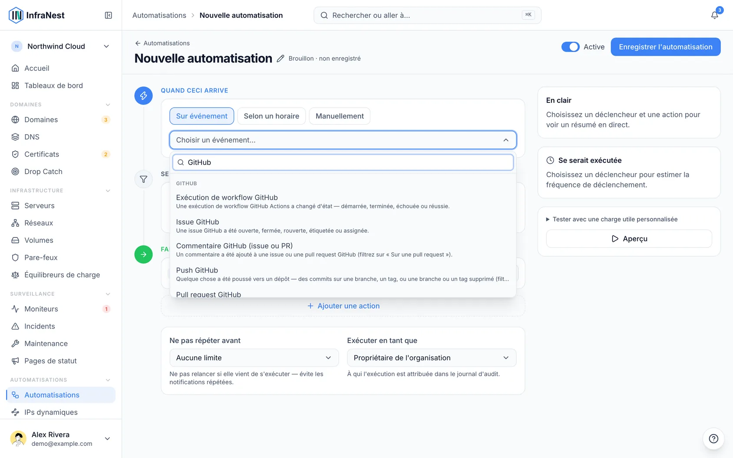Open the Aucune limite dropdown
The height and width of the screenshot is (458, 733).
[x=254, y=358]
